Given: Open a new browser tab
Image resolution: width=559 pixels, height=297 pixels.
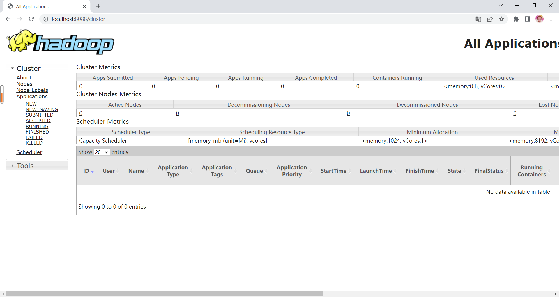Looking at the screenshot, I should pyautogui.click(x=98, y=6).
